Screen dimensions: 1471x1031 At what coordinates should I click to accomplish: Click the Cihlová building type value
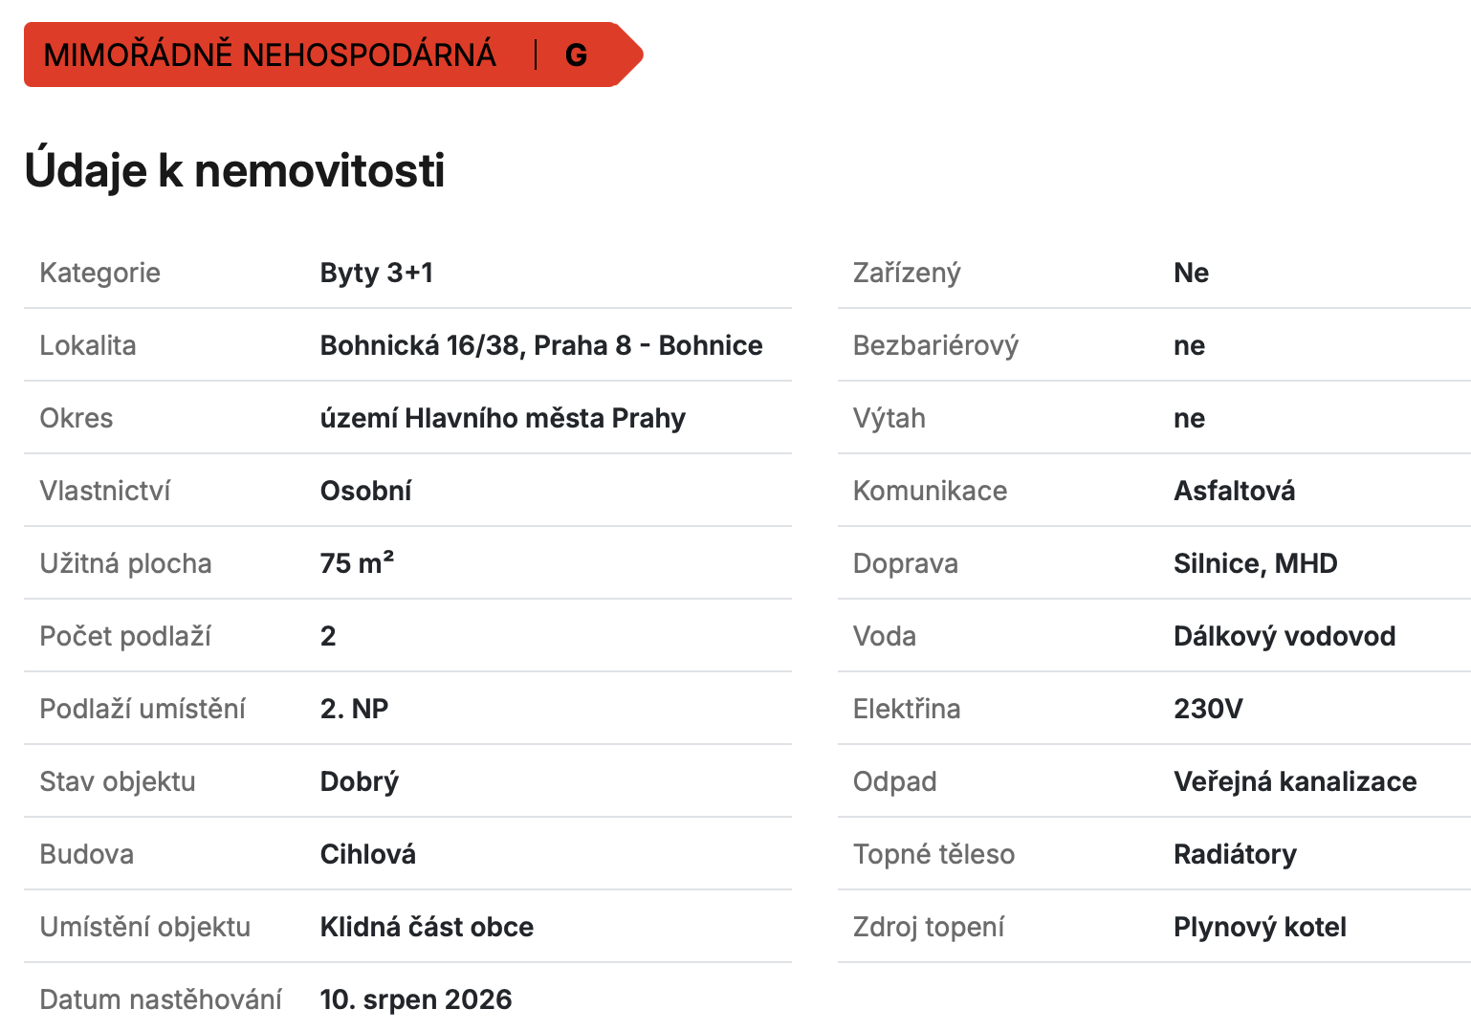click(x=368, y=854)
